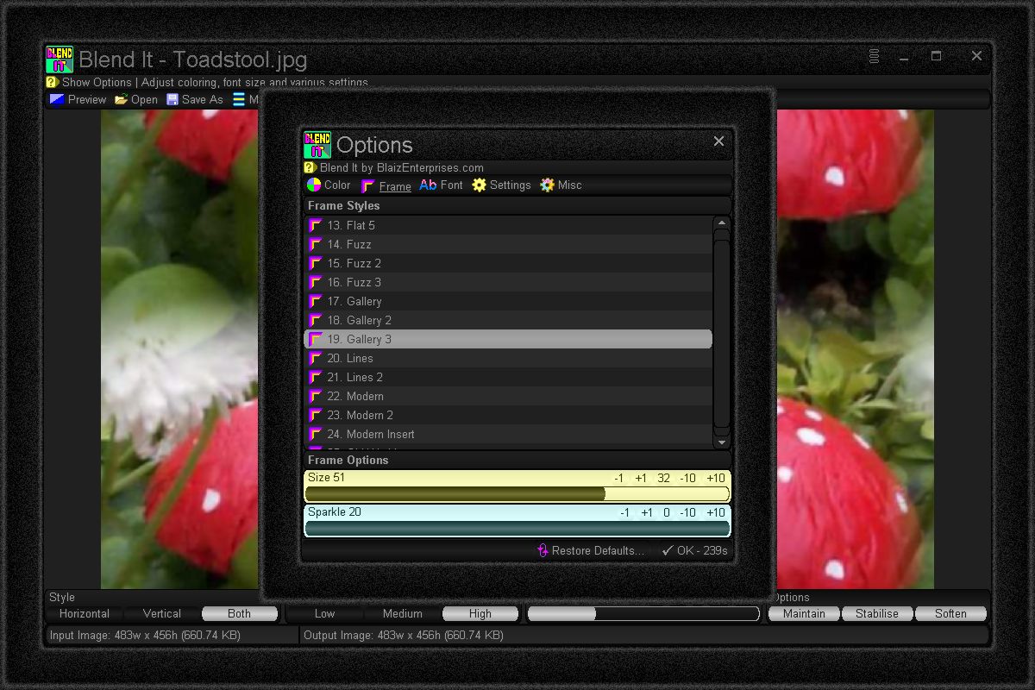1035x690 pixels.
Task: Click the Restore Defaults icon button
Action: (x=543, y=550)
